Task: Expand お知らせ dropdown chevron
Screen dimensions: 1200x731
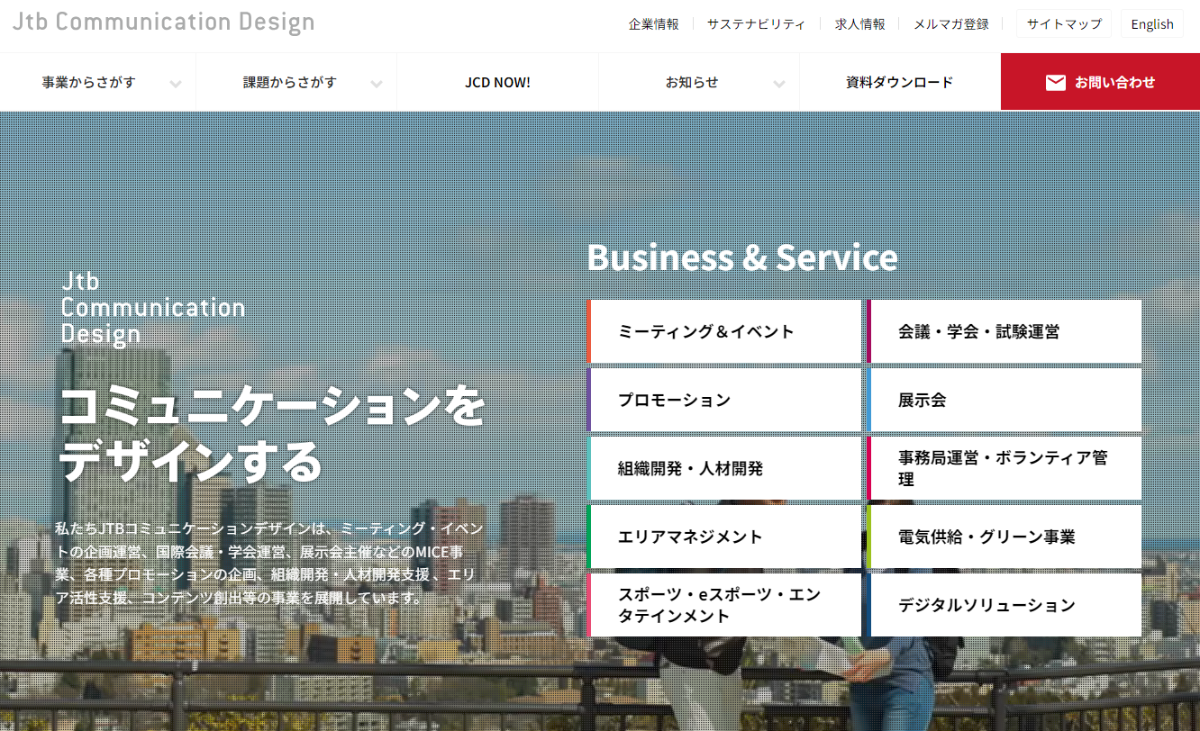Action: click(779, 84)
